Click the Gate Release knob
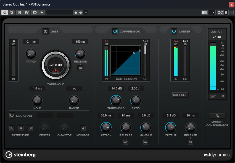The image size is (235, 163). click(80, 54)
